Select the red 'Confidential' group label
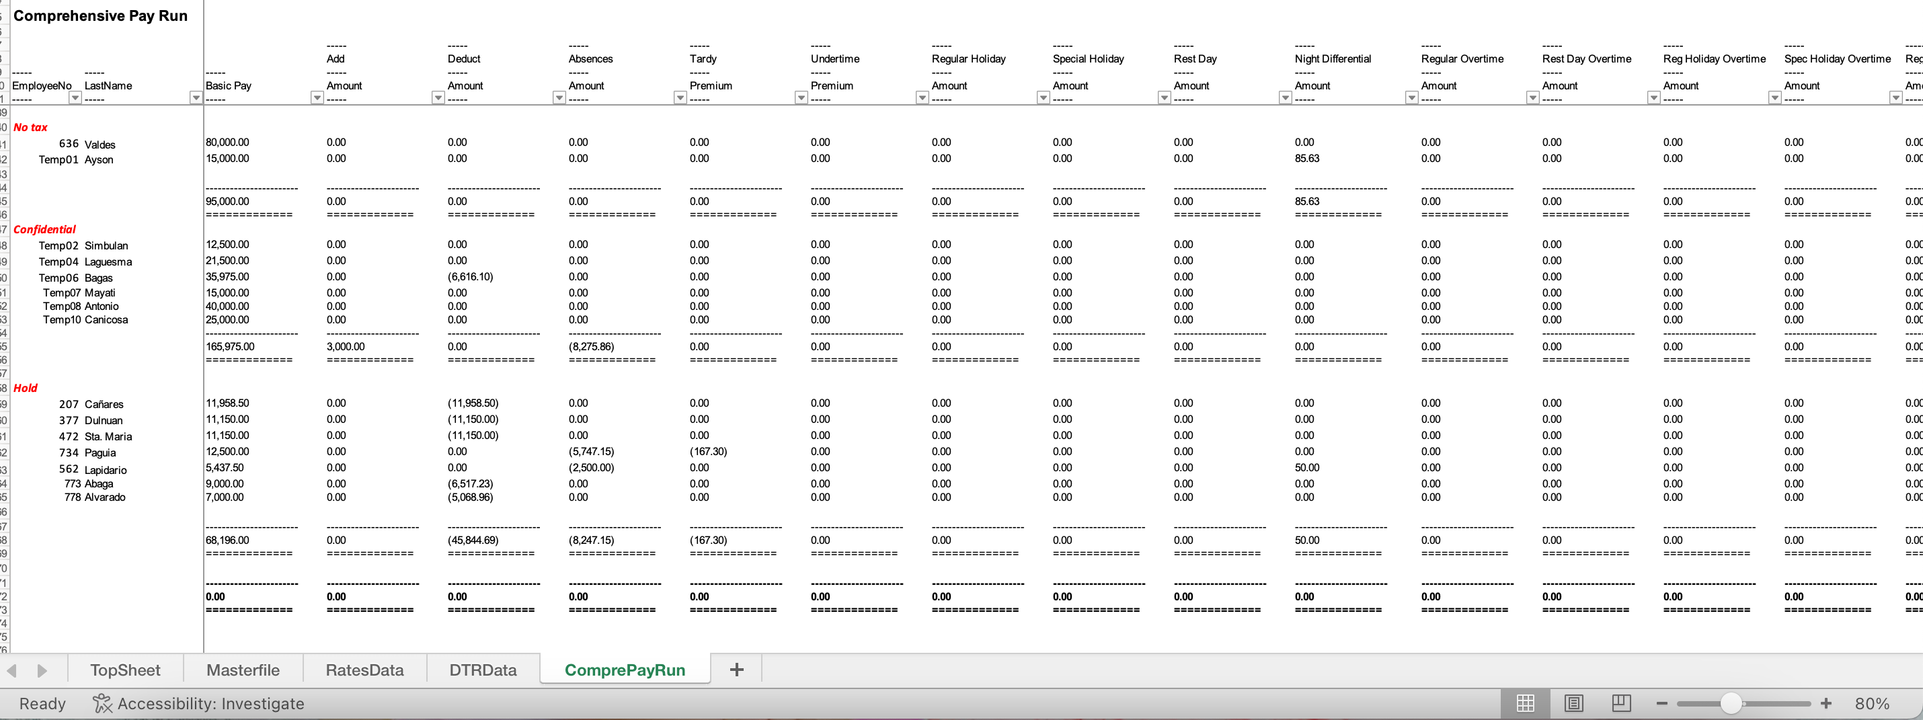1923x720 pixels. coord(45,230)
